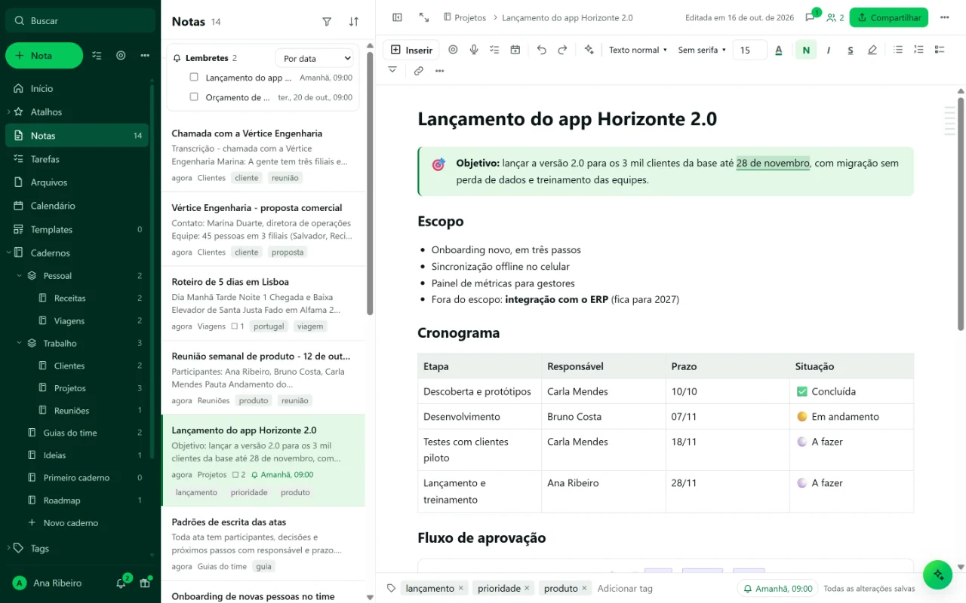
Task: Click the gift icon in the sidebar footer
Action: click(x=145, y=583)
